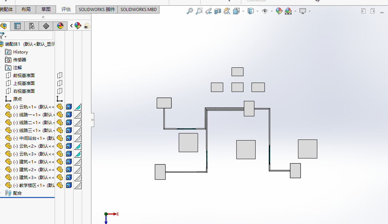The height and width of the screenshot is (224, 388).
Task: Click the hide/show column header eye icon
Action: (x=87, y=26)
